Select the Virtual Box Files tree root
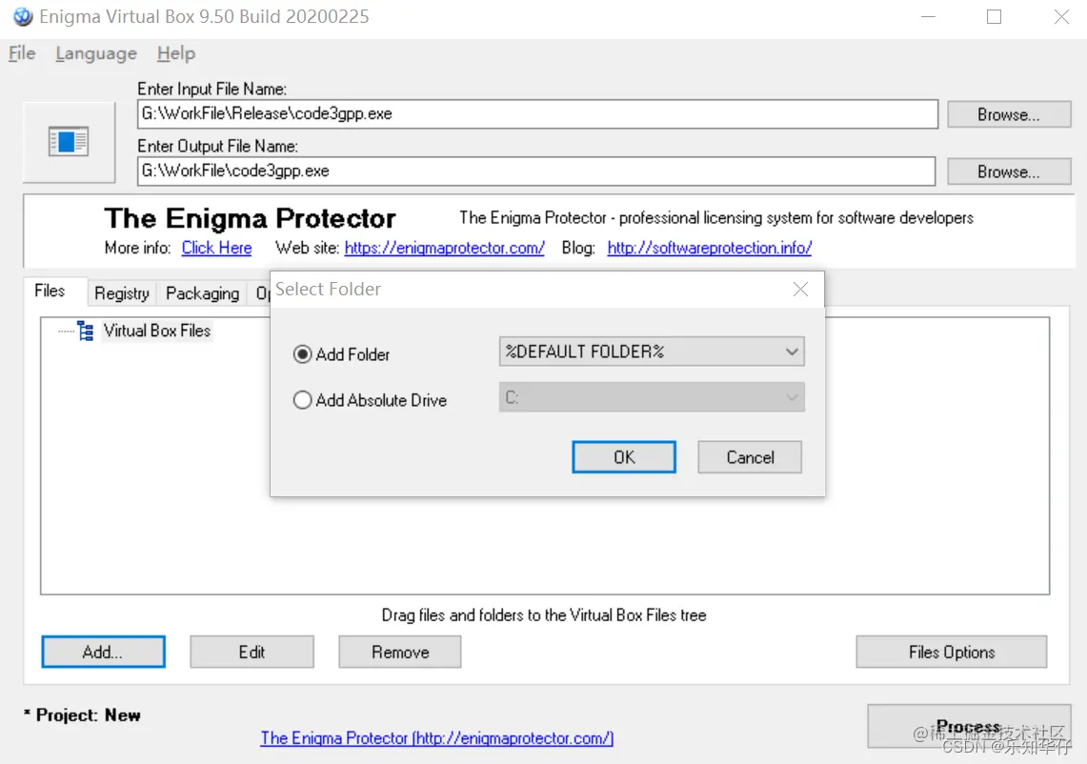Viewport: 1087px width, 764px height. 156,331
